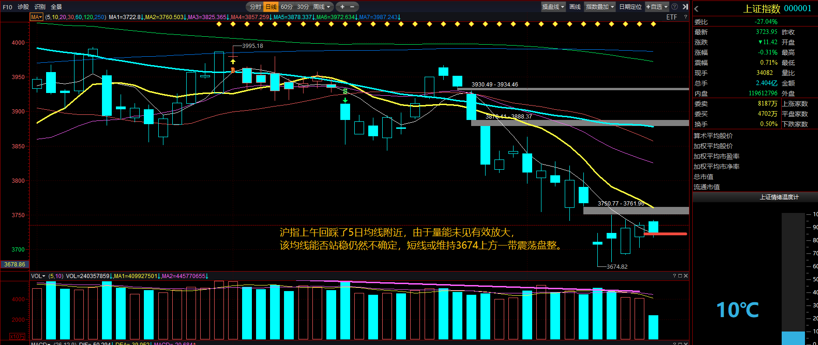Jump to latest bar arrow icon
The width and height of the screenshot is (818, 345).
coord(685,7)
